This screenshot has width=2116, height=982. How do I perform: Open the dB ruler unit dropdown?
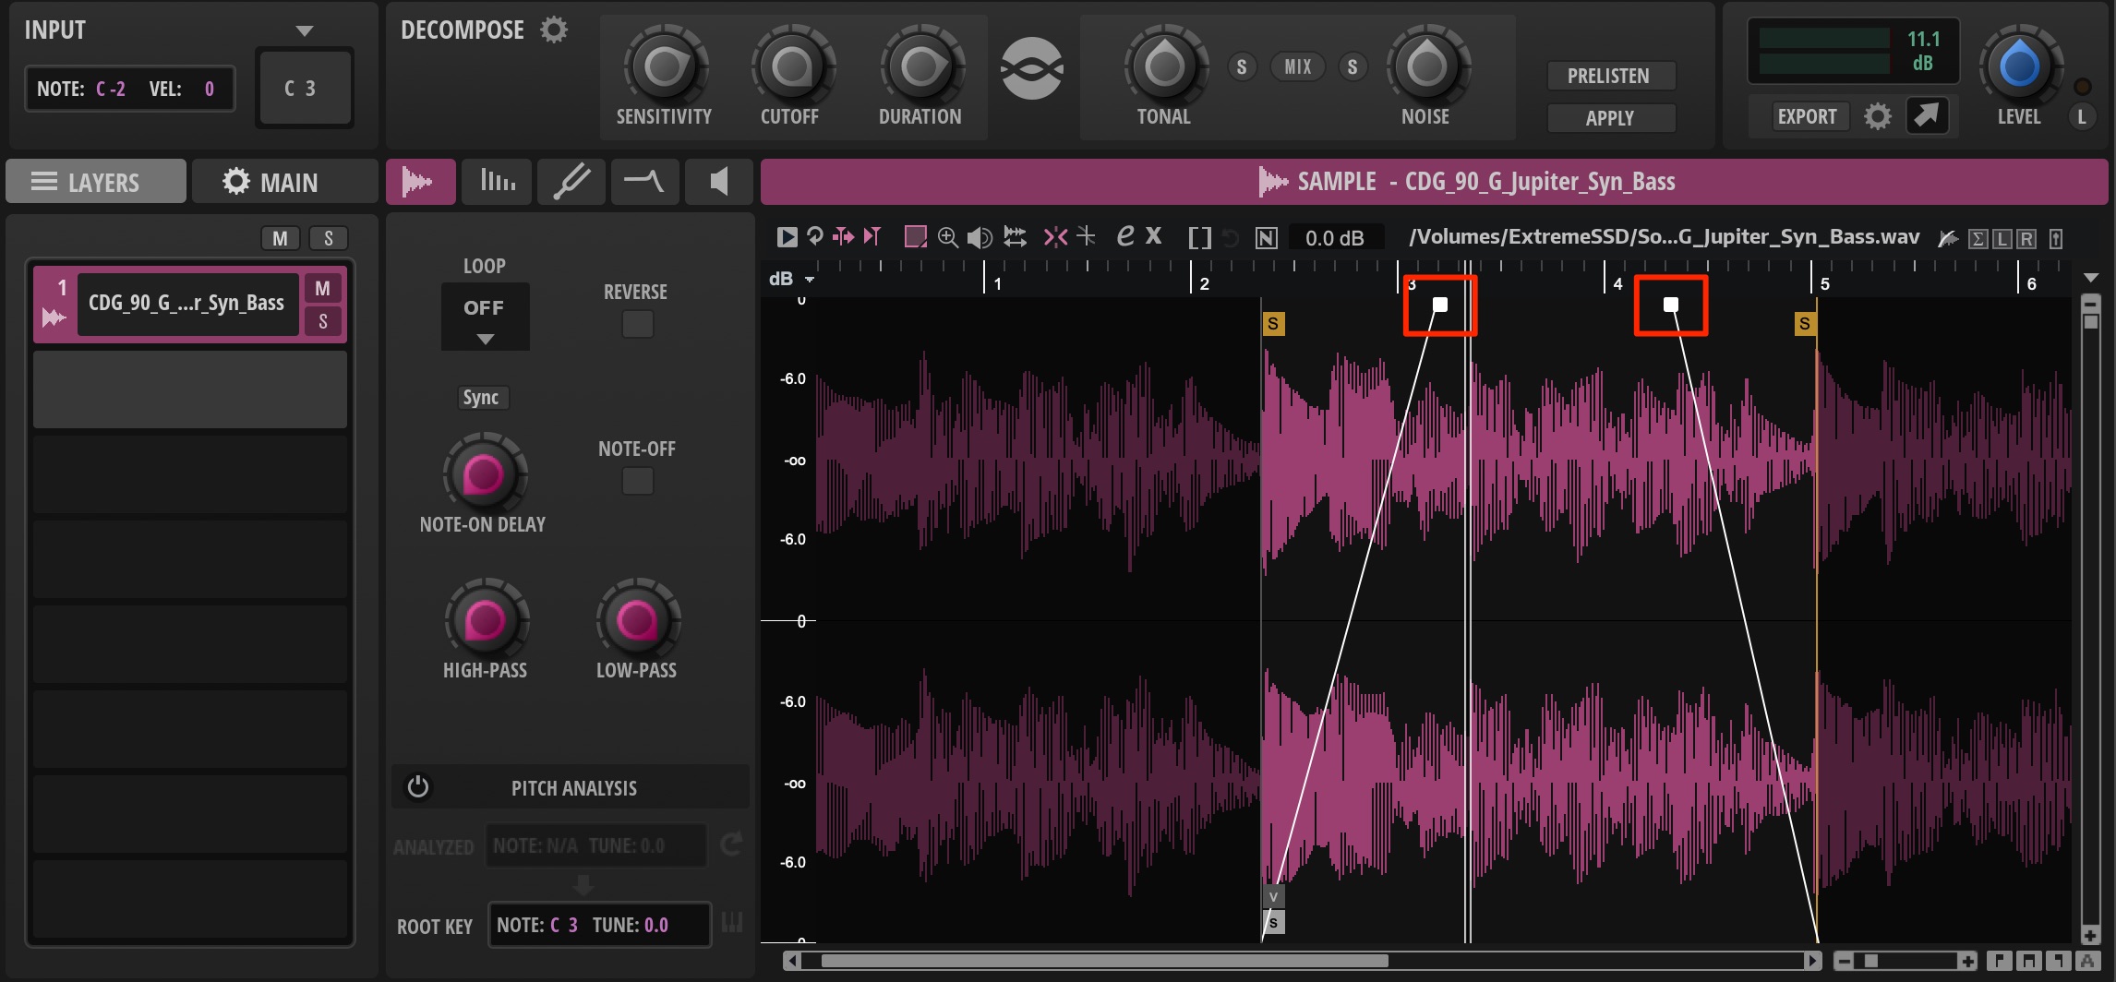(x=810, y=279)
